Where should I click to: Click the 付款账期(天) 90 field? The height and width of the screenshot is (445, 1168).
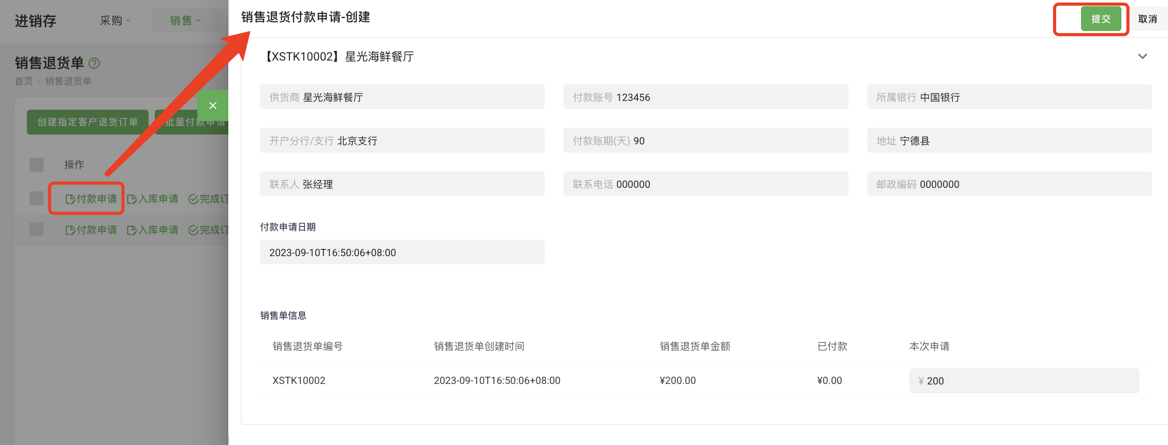706,141
